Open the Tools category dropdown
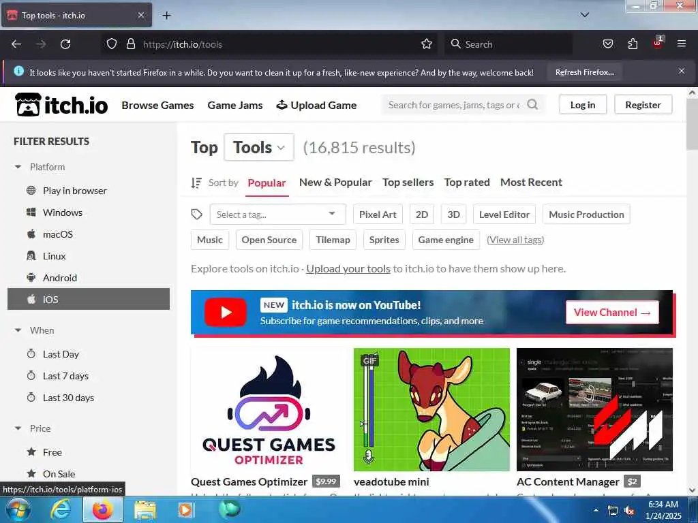This screenshot has width=698, height=523. point(259,147)
